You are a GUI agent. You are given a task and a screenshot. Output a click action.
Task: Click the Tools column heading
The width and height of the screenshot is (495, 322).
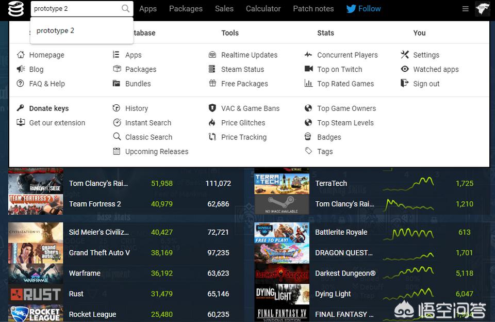tap(230, 33)
